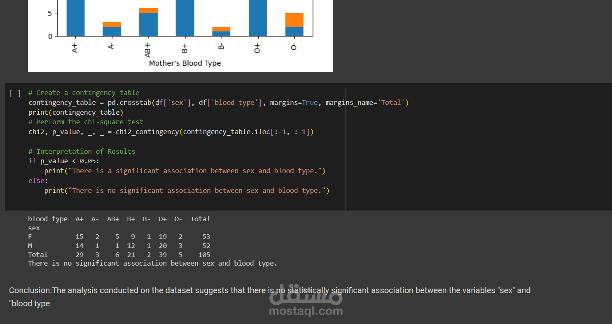The width and height of the screenshot is (612, 324).
Task: Click the output message 'There is no significant association'
Action: point(153,264)
